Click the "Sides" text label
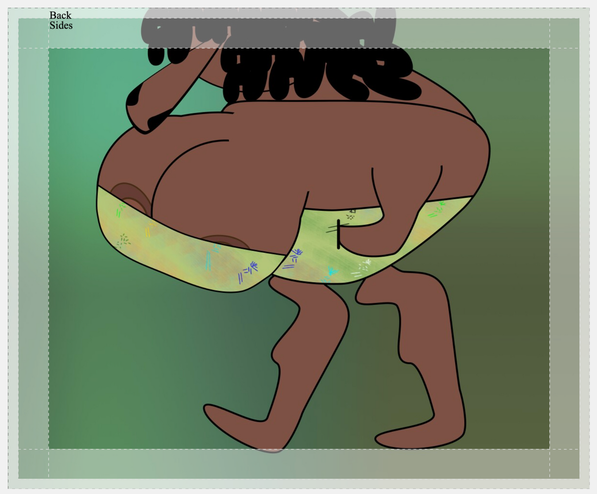This screenshot has width=597, height=494. tap(61, 26)
